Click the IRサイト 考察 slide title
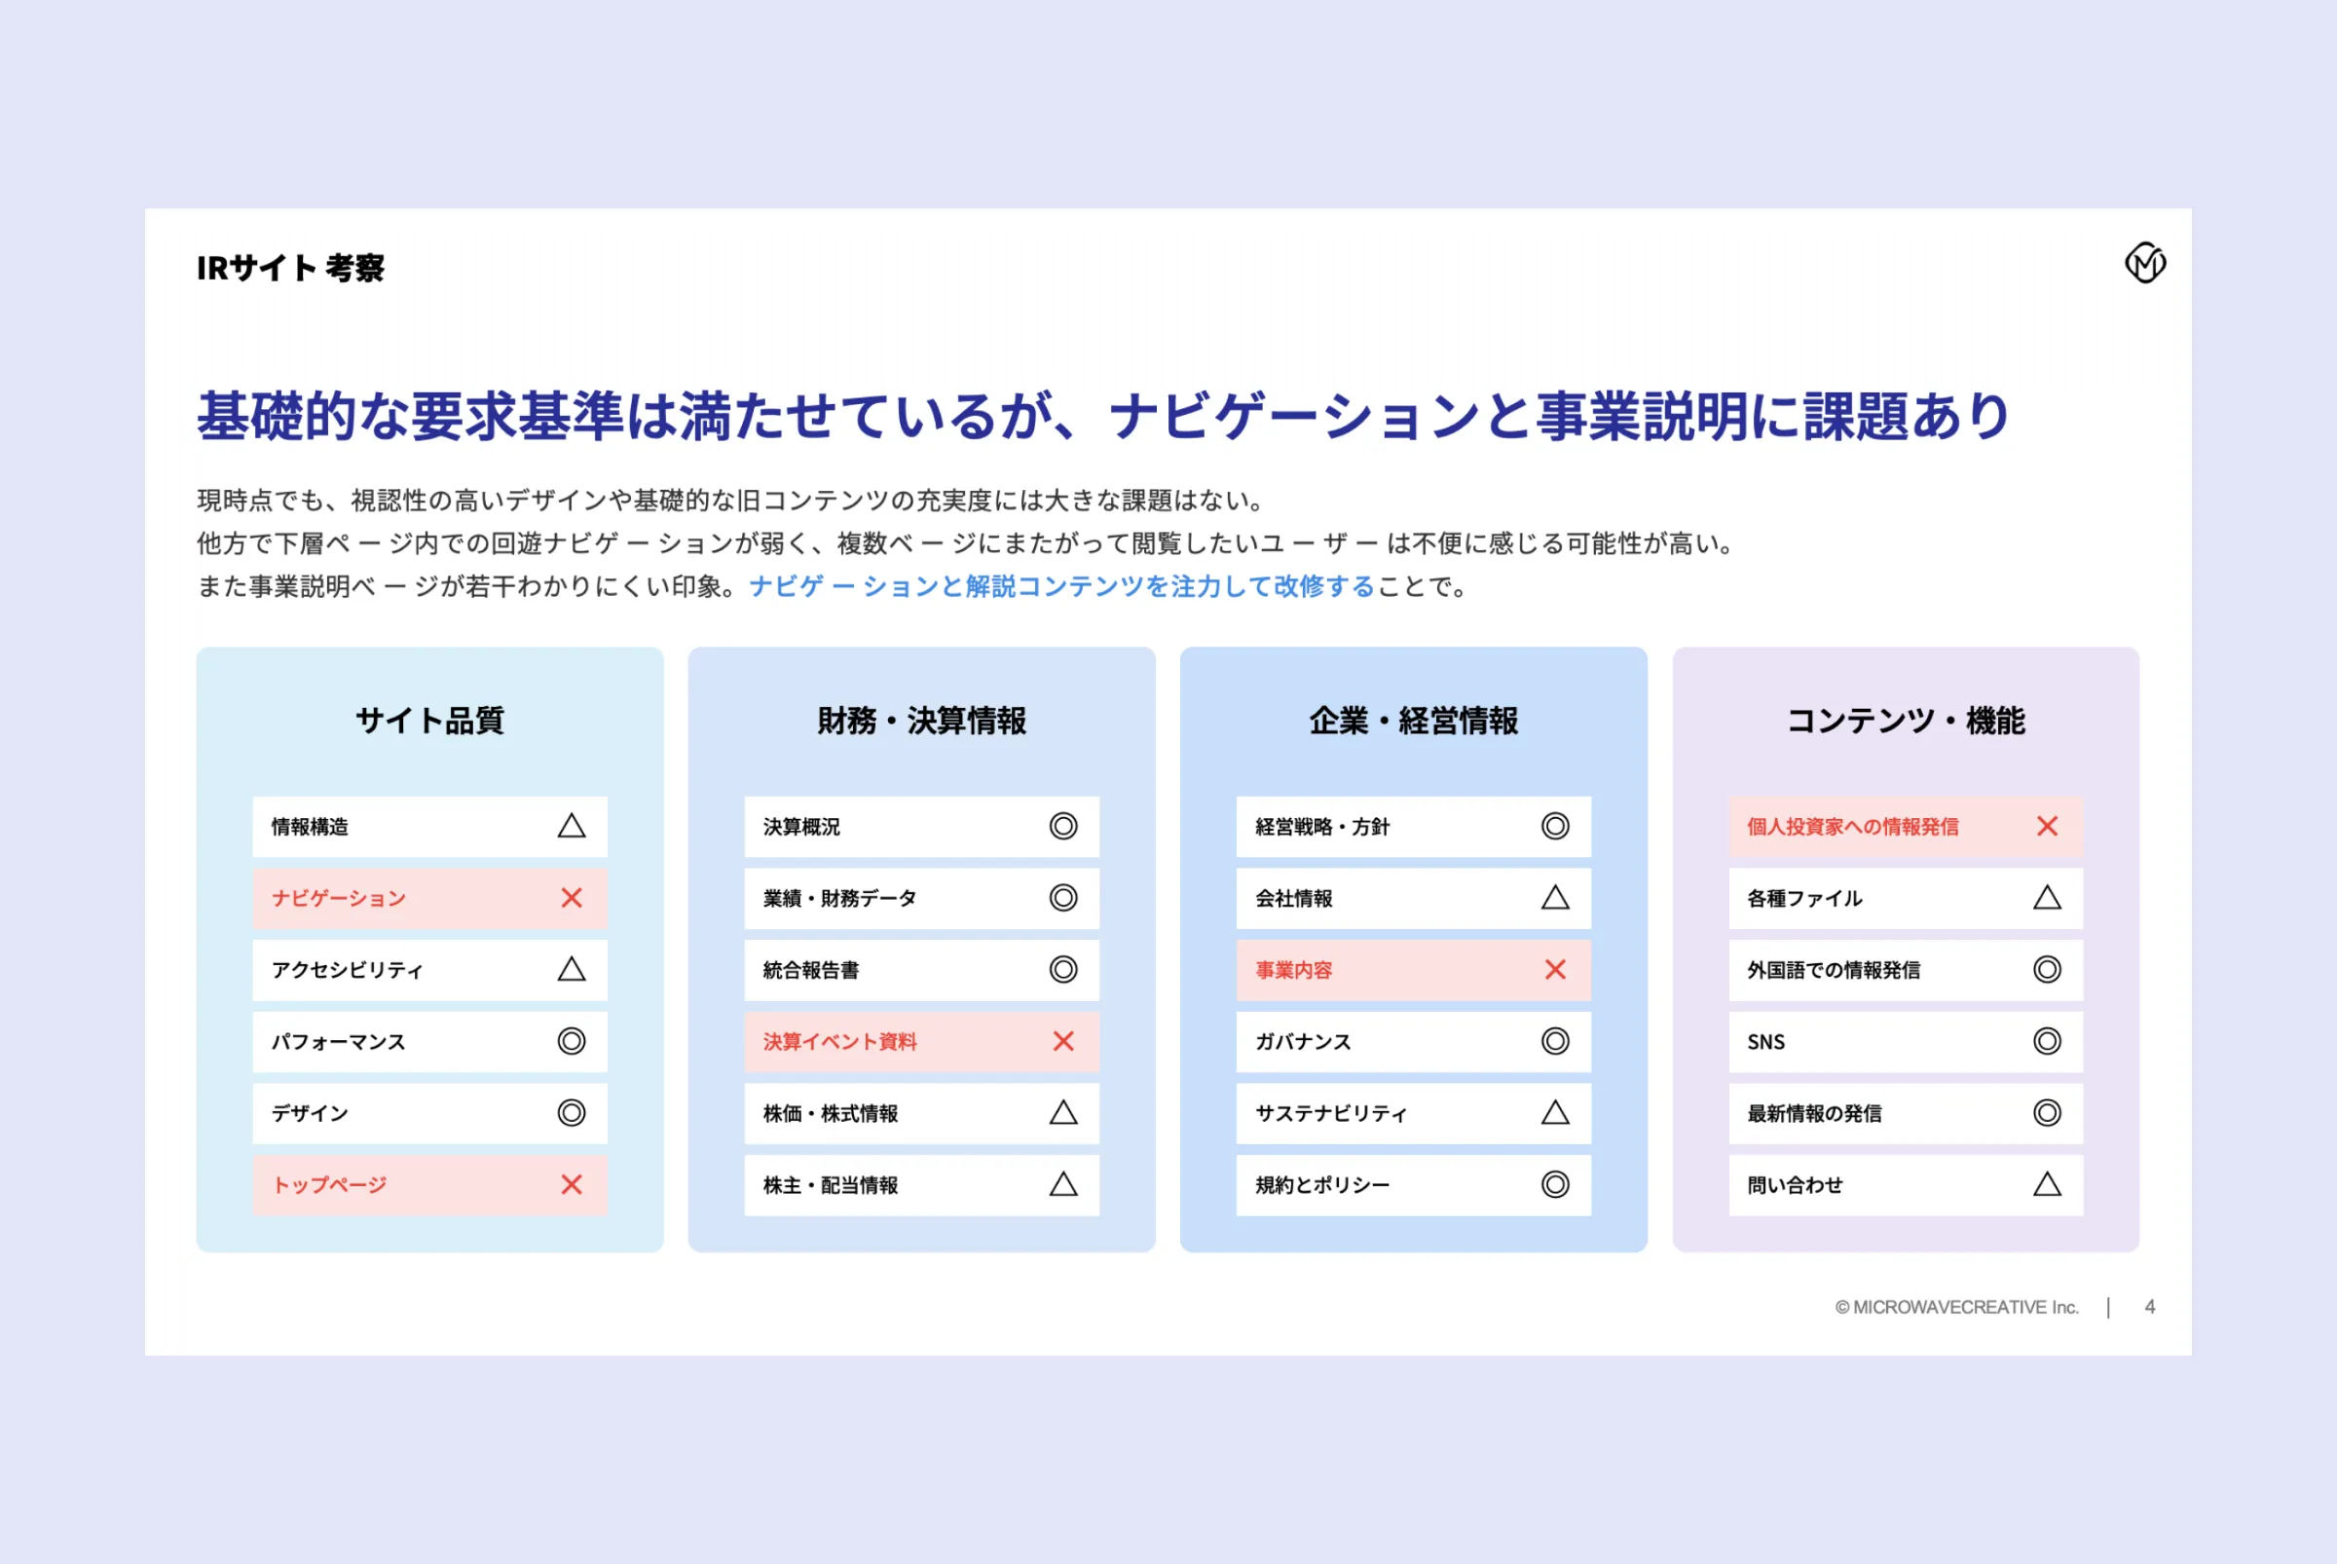This screenshot has width=2337, height=1564. 290,267
